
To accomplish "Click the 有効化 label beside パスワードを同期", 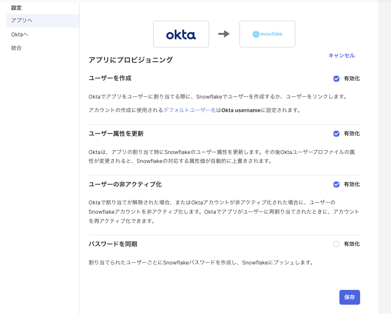I will coord(352,244).
